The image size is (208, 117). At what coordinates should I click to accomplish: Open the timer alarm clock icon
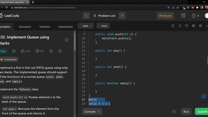183,16
